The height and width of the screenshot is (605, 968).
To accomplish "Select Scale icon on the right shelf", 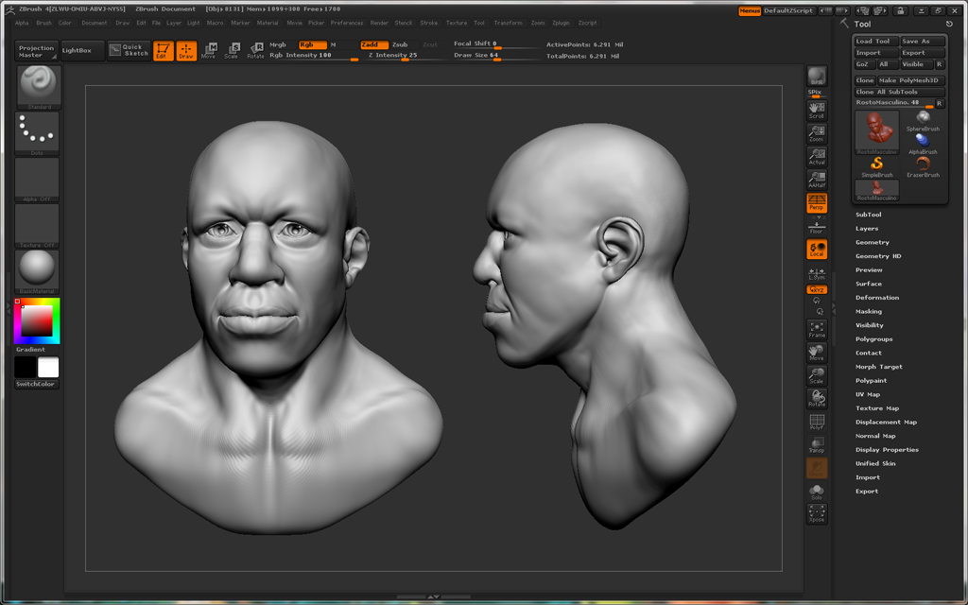I will pos(817,376).
